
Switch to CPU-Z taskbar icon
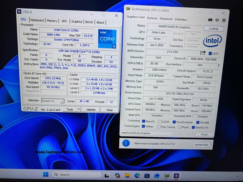click(176, 176)
